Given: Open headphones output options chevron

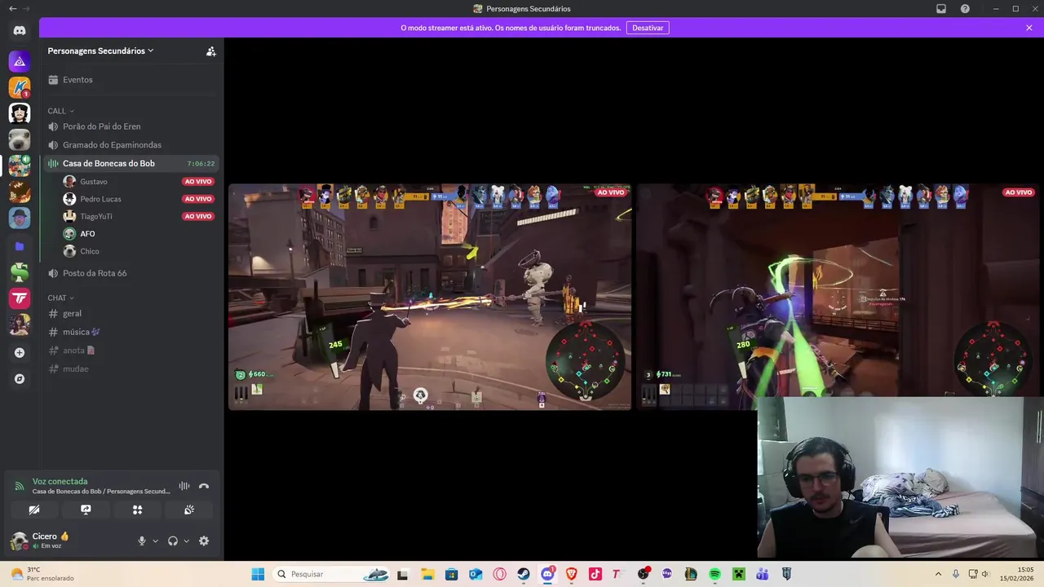Looking at the screenshot, I should point(186,541).
